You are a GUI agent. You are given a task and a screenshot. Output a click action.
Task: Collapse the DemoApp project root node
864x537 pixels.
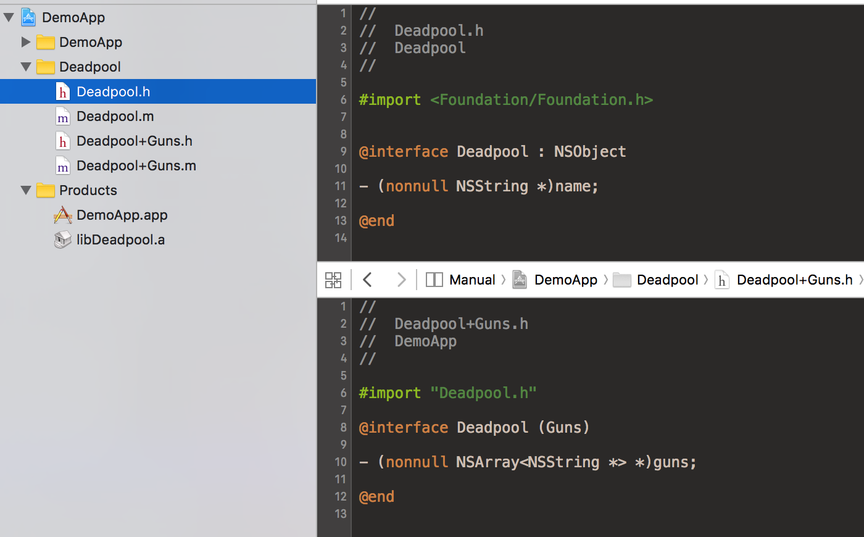tap(8, 17)
